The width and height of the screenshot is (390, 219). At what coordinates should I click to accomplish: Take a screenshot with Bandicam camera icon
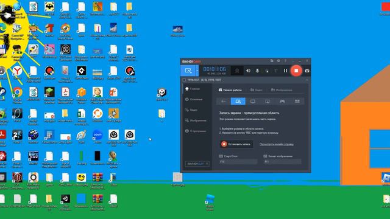point(307,71)
